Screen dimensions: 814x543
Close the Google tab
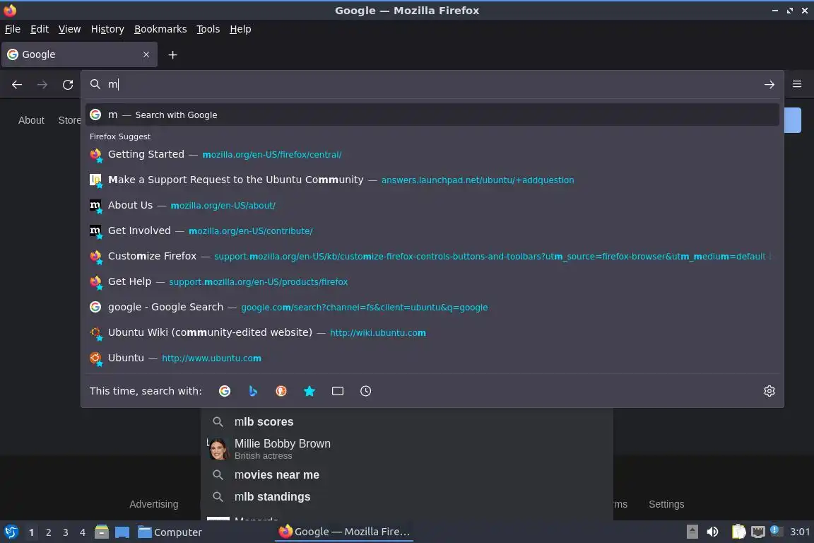coord(146,54)
